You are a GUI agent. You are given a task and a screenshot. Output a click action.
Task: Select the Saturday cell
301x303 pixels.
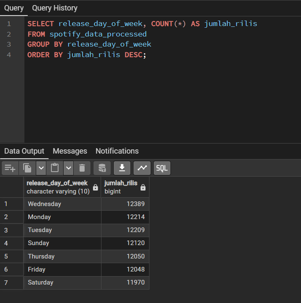[x=62, y=282]
